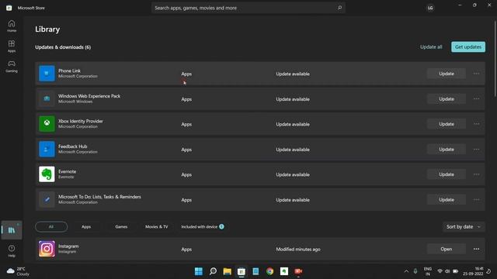Open Home in the Store sidebar
Screen dimensions: 497x279
tap(12, 26)
